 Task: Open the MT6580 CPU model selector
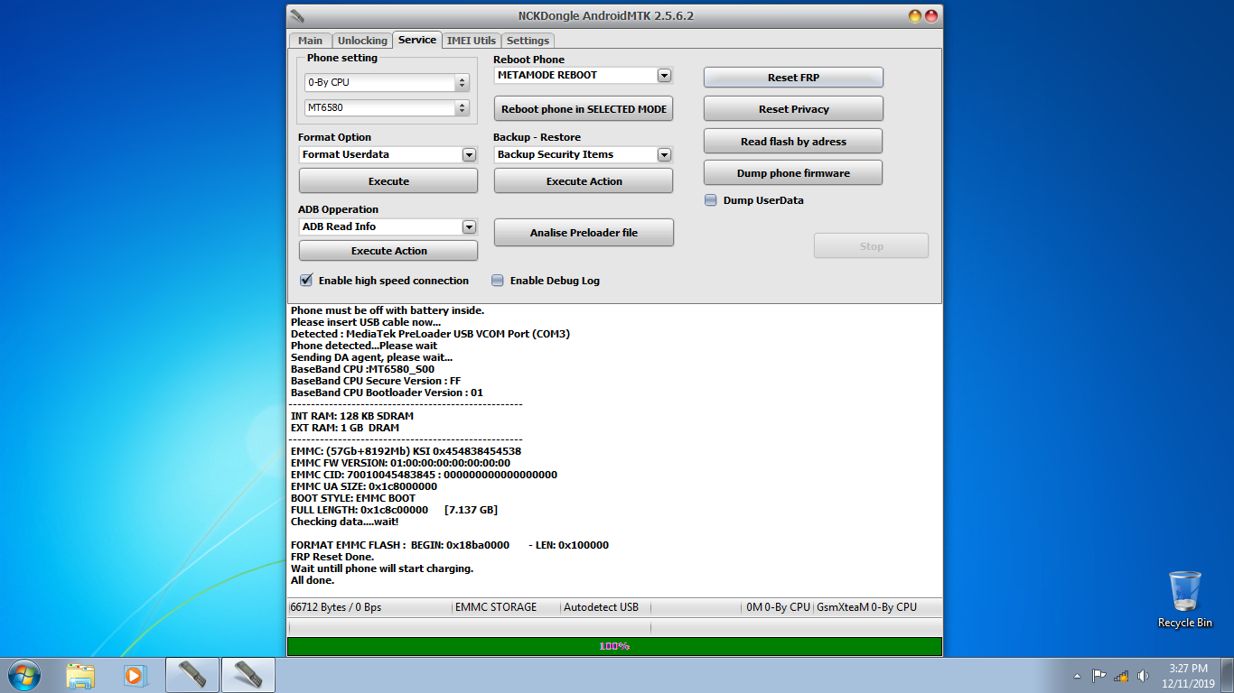(x=387, y=107)
